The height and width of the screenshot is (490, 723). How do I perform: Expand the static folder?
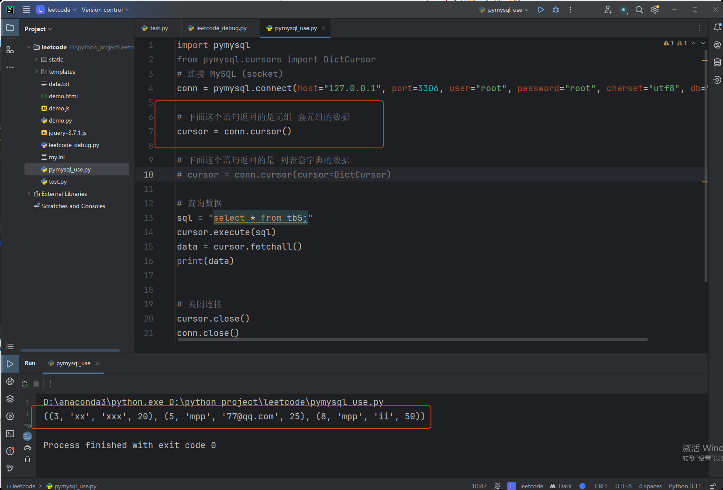pyautogui.click(x=36, y=59)
